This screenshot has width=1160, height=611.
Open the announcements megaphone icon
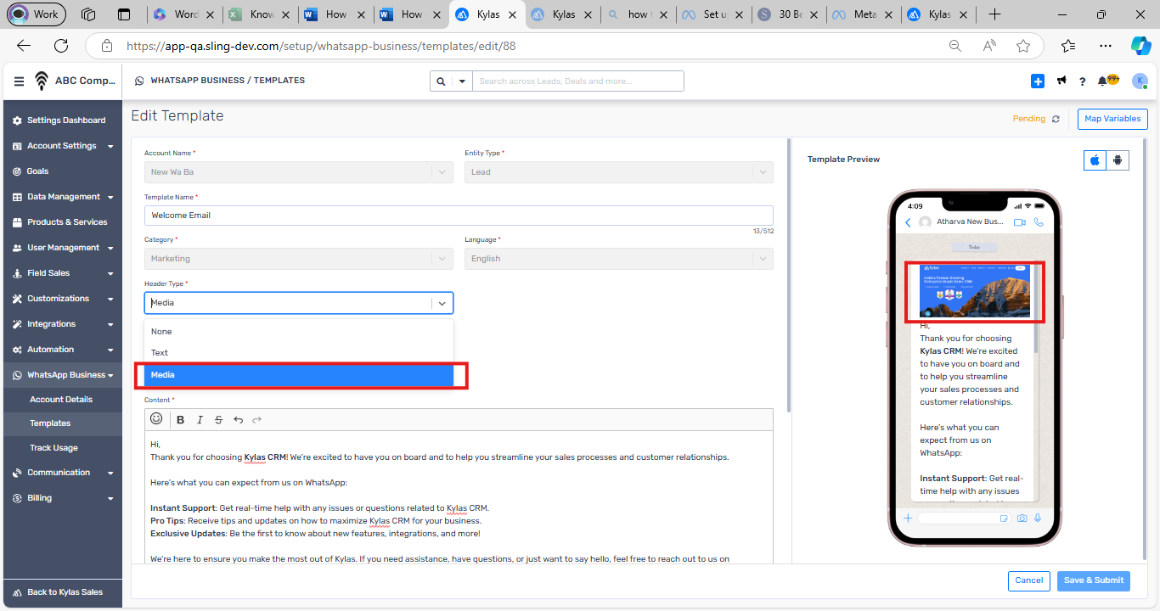click(x=1061, y=81)
